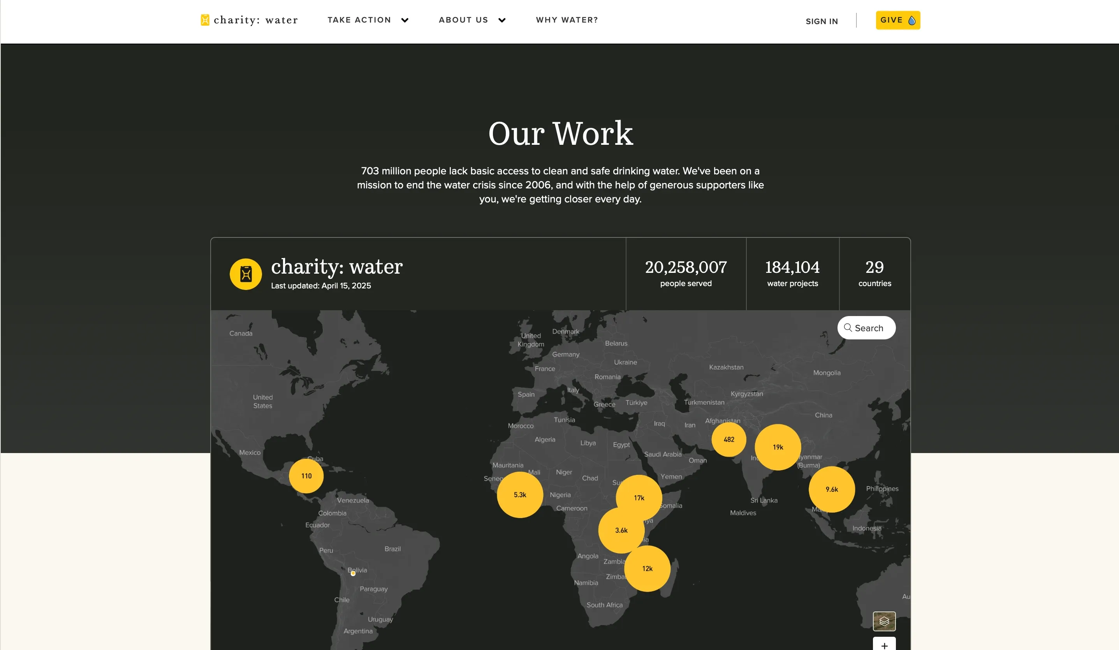The width and height of the screenshot is (1119, 650).
Task: Open the TAKE ACTION chevron arrow
Action: click(x=405, y=20)
